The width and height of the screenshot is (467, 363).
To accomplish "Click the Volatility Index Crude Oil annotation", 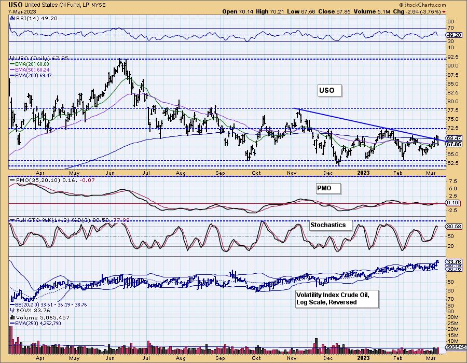I will 337,299.
